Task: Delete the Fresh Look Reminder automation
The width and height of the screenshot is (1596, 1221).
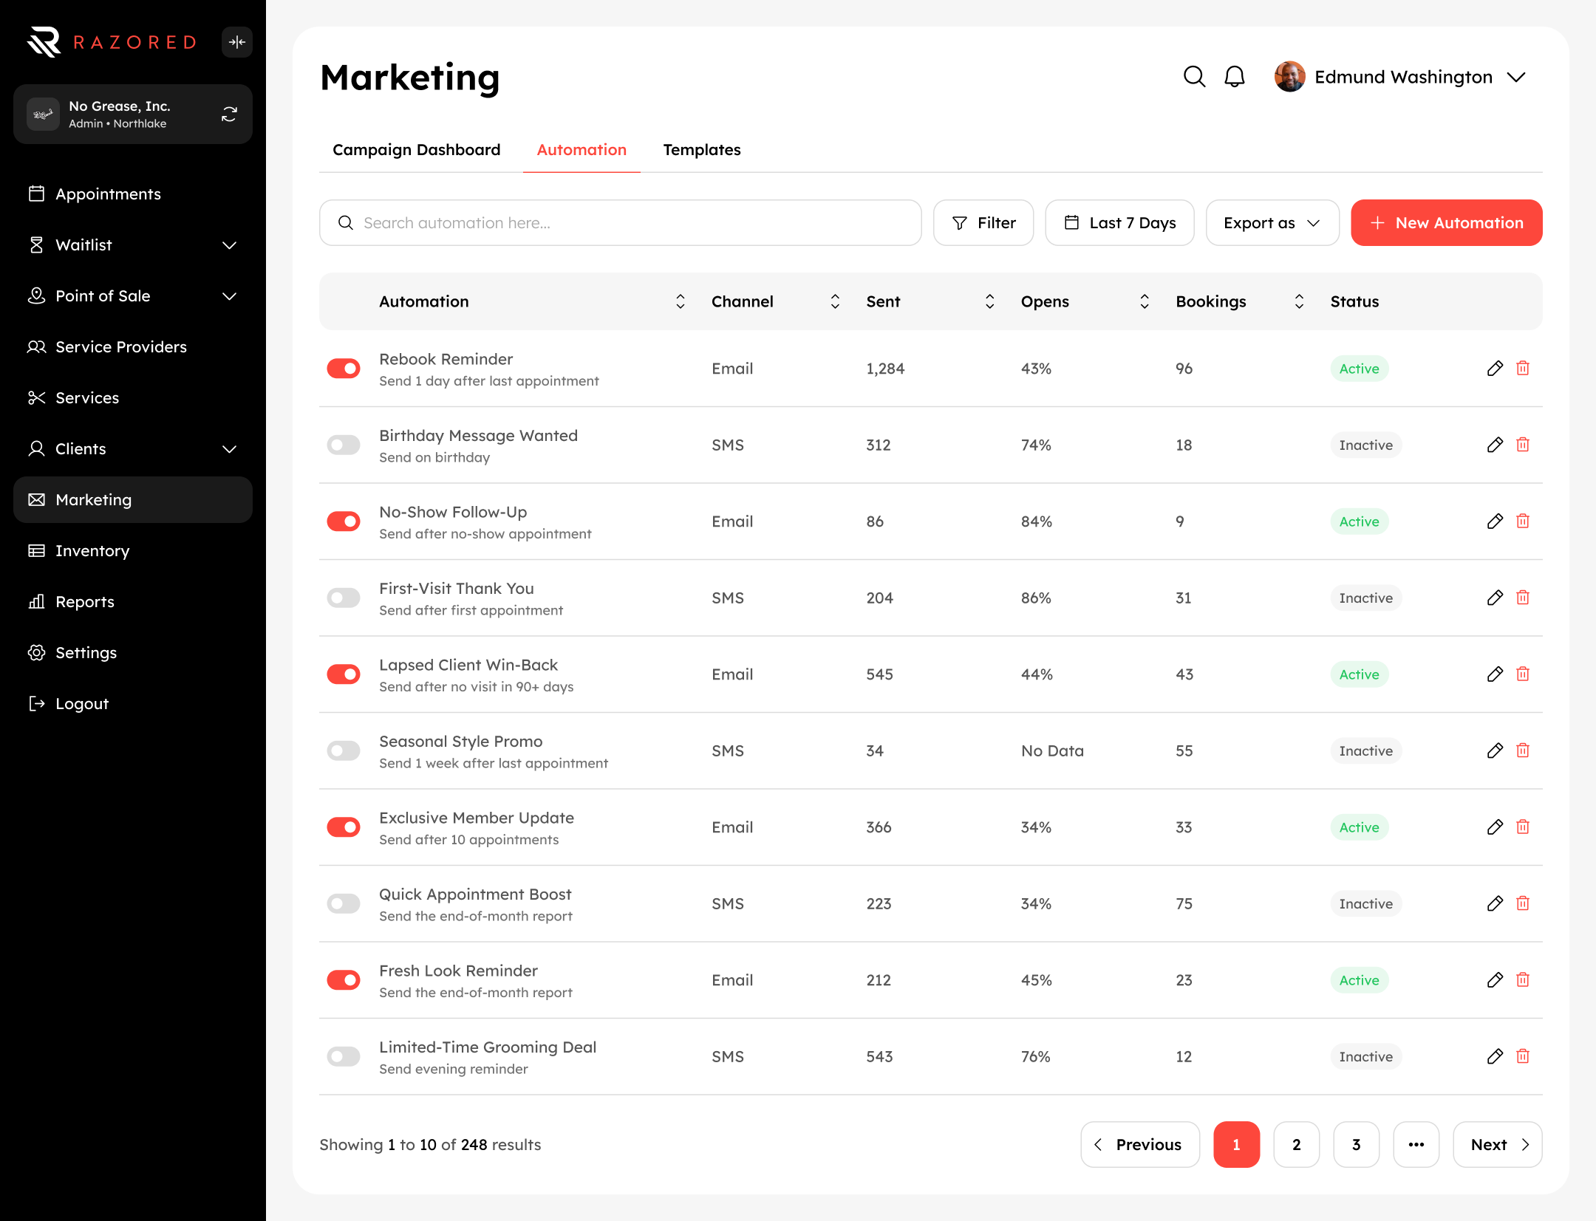Action: point(1523,979)
